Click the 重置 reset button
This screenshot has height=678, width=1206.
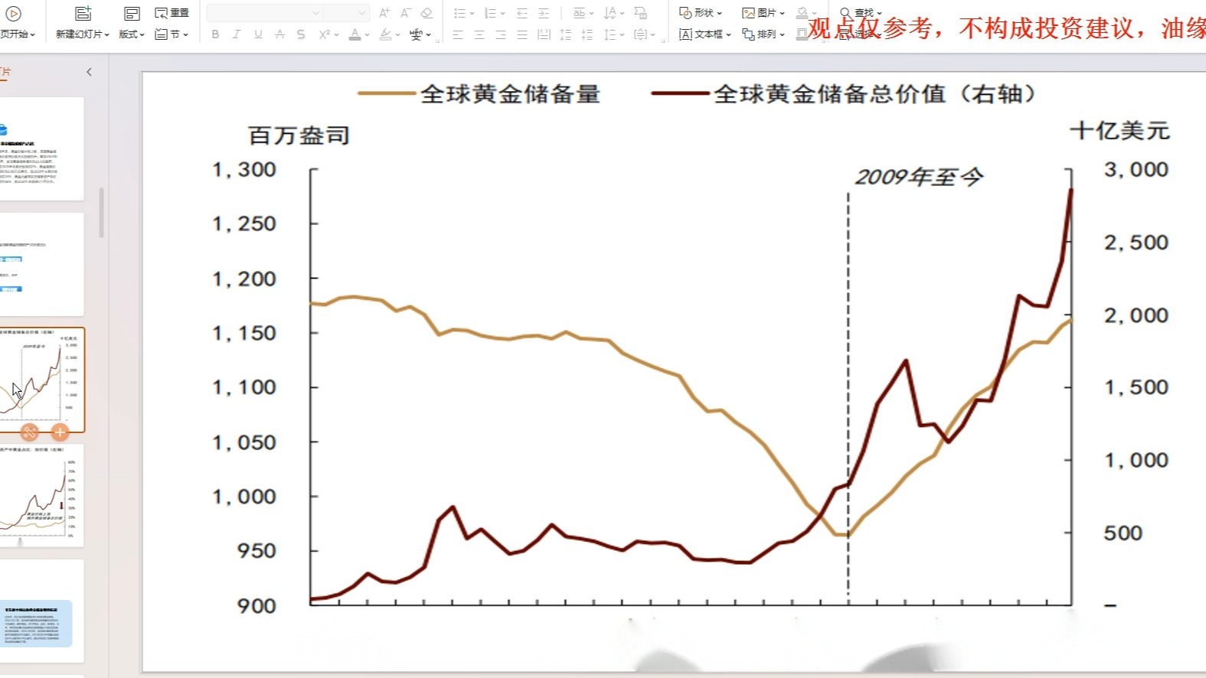(172, 13)
